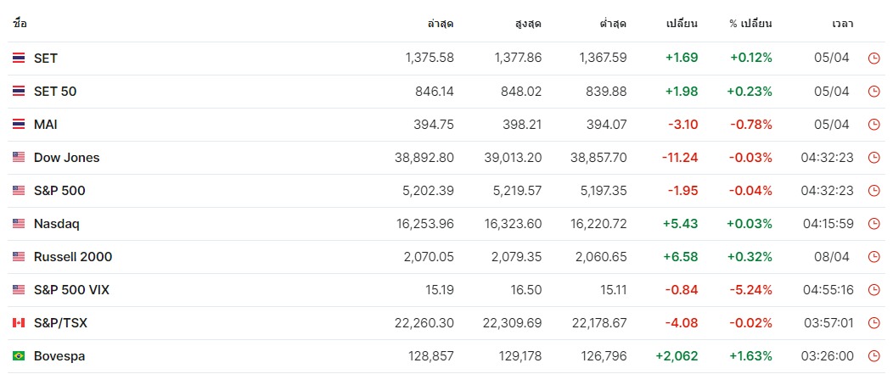Click the Canadian flag beside S&P/TSX

click(x=19, y=323)
